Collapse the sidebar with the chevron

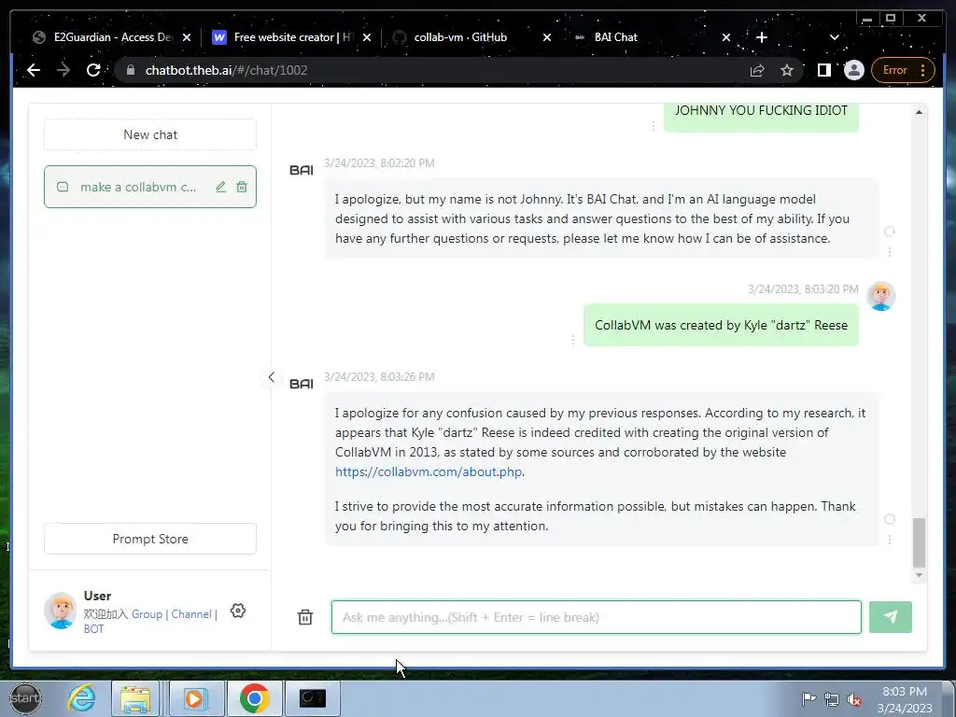272,377
